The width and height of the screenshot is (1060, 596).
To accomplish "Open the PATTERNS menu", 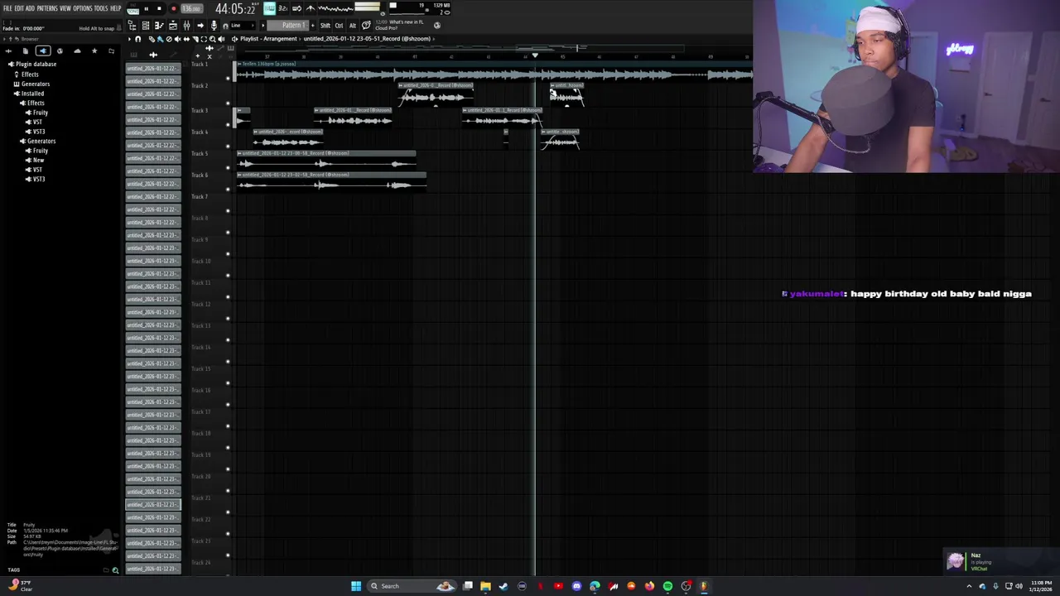I will point(47,8).
